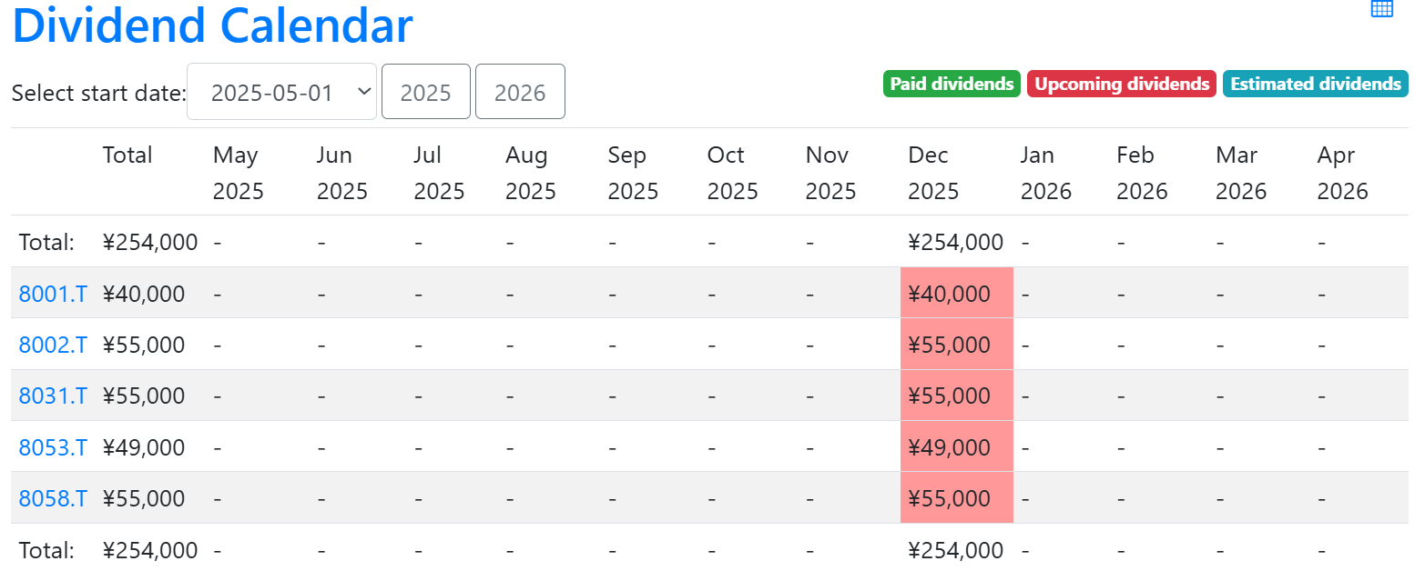
Task: Open the 8053.T ticker link
Action: click(x=53, y=447)
